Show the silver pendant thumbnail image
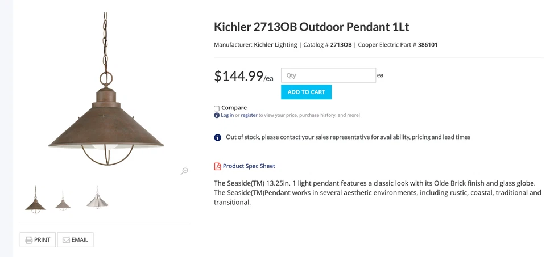The width and height of the screenshot is (546, 257). (x=97, y=198)
